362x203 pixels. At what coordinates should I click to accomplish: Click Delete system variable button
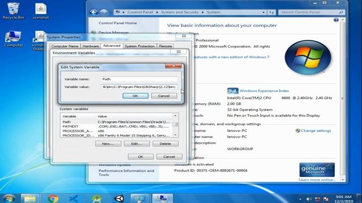[x=165, y=144]
